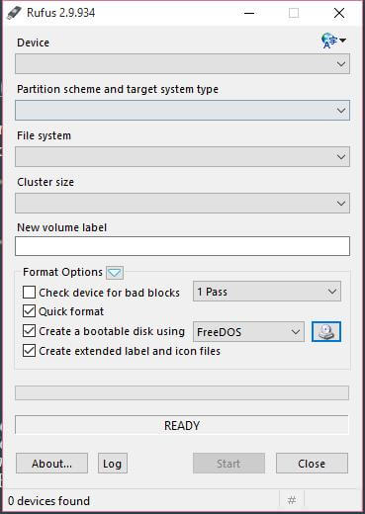Click the disk image select icon
365x514 pixels.
326,331
